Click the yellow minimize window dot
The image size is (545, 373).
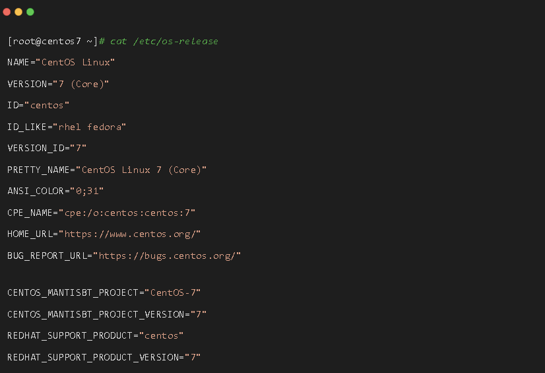18,12
